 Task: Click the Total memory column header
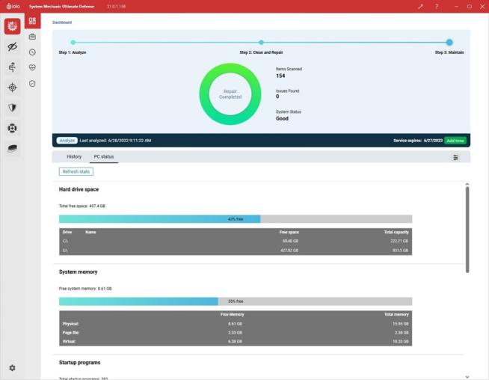pos(396,314)
